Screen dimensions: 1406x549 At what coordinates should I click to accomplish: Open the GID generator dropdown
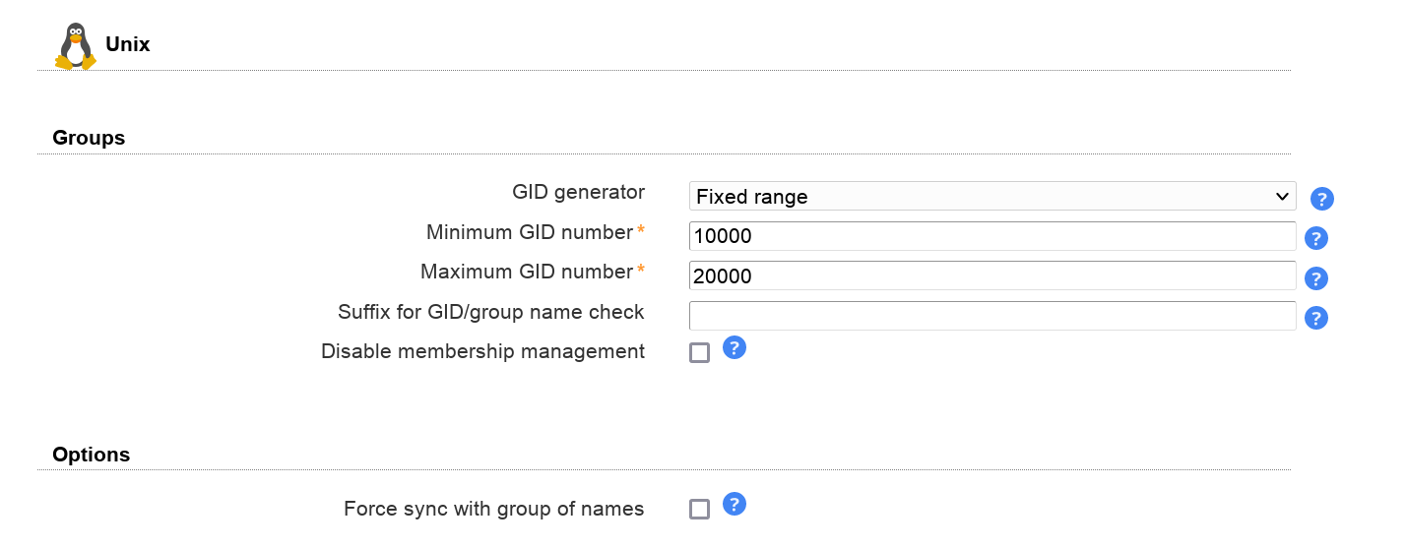tap(991, 197)
